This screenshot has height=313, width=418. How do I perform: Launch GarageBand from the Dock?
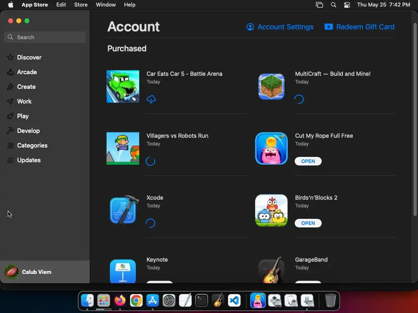pos(218,300)
